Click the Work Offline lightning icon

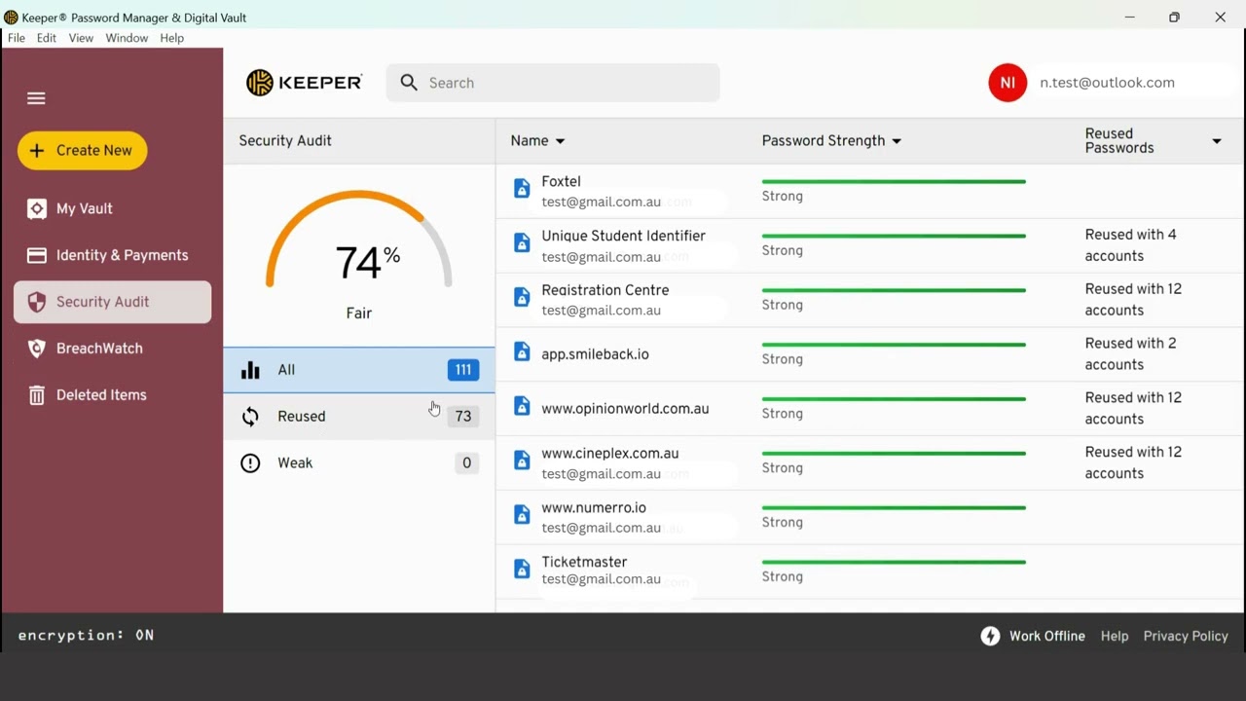(990, 636)
